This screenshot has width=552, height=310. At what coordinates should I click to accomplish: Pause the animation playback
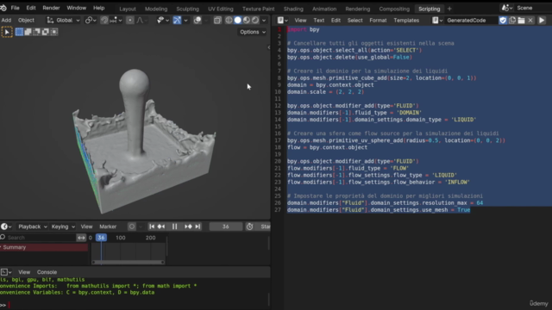point(174,226)
